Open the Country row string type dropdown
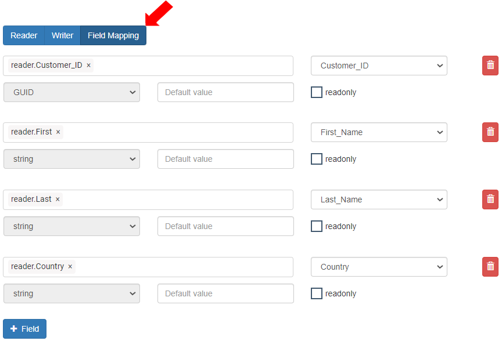Image resolution: width=502 pixels, height=341 pixels. pos(71,293)
